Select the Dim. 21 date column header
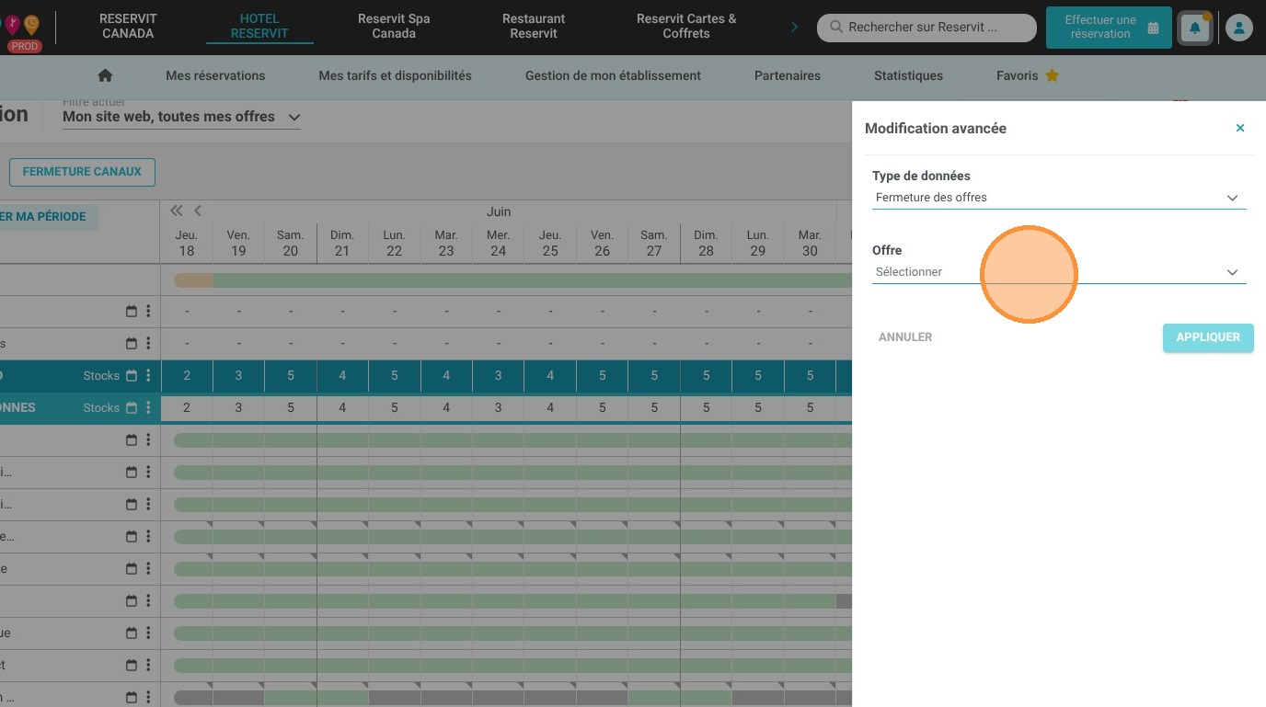1266x707 pixels. (342, 244)
